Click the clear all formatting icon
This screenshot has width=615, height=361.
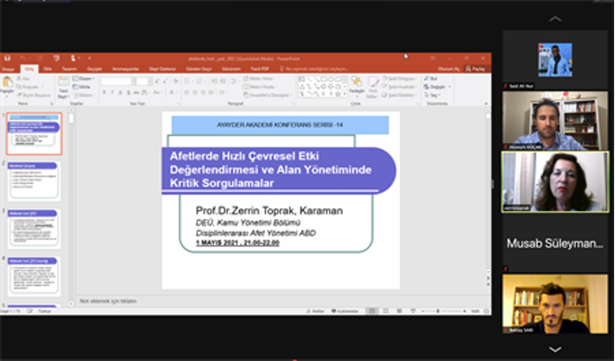(x=176, y=81)
